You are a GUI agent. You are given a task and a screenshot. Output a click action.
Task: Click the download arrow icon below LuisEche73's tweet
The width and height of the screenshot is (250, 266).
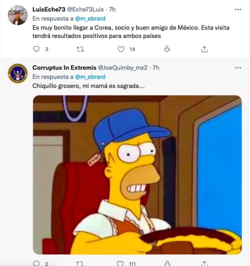tap(167, 49)
